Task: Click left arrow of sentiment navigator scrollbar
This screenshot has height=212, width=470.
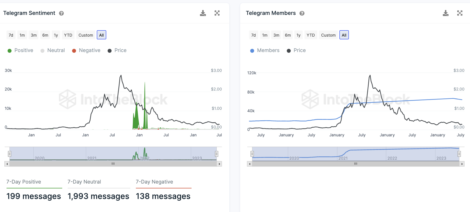Action: point(7,164)
